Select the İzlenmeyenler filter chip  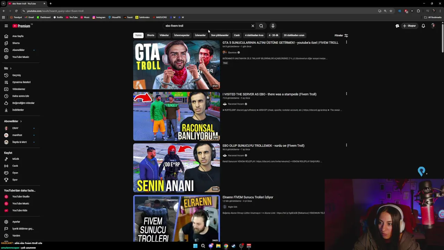(x=182, y=35)
